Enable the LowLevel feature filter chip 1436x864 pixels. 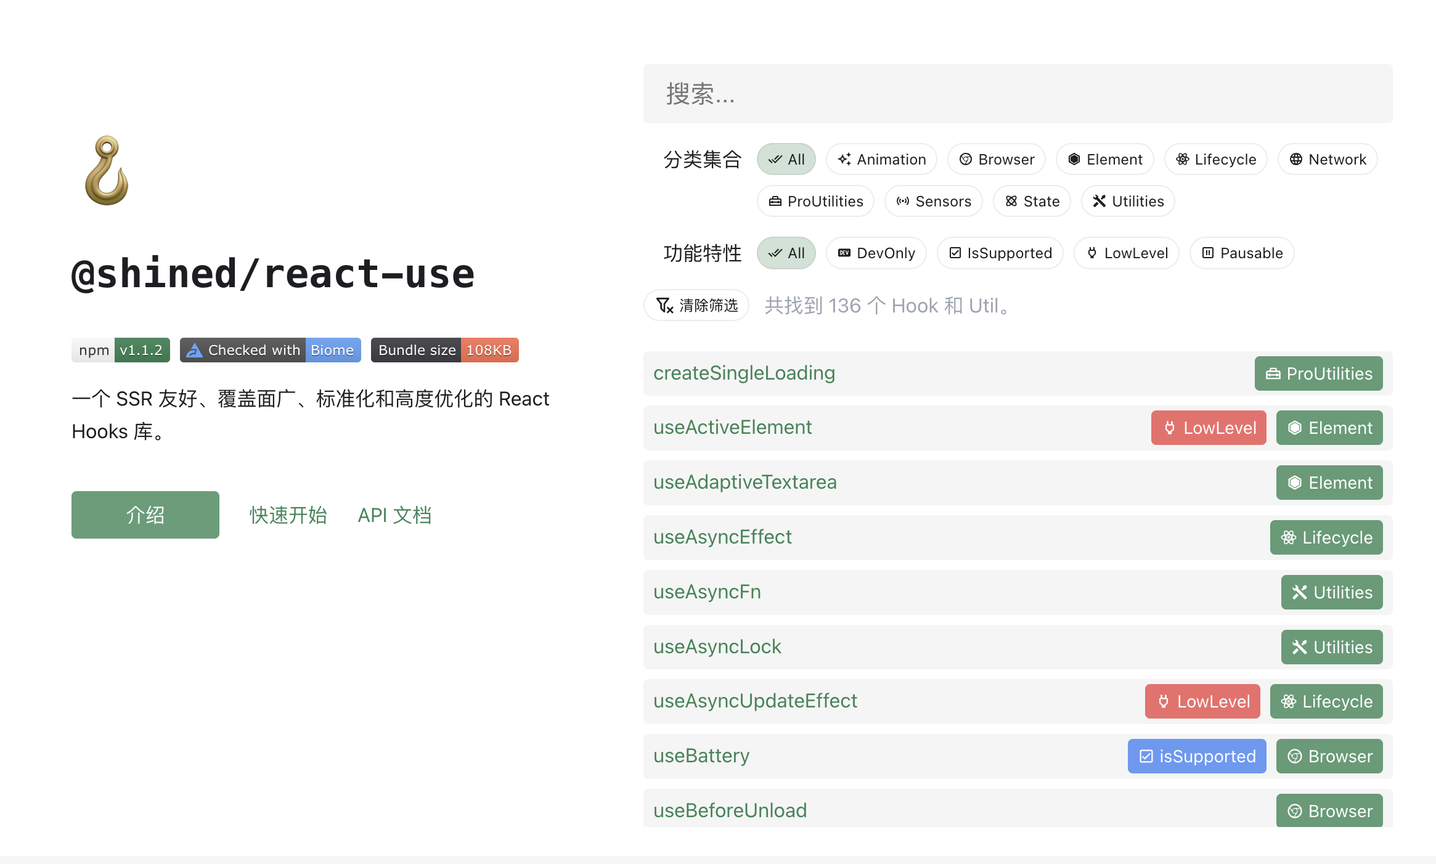click(x=1127, y=253)
